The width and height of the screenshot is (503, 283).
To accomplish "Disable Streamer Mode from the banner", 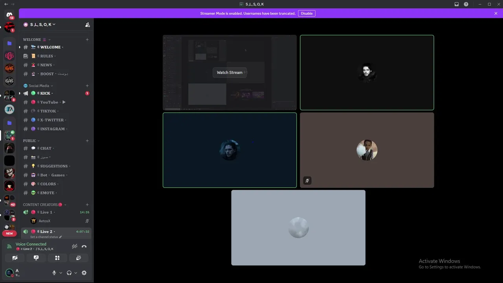I will tap(307, 13).
